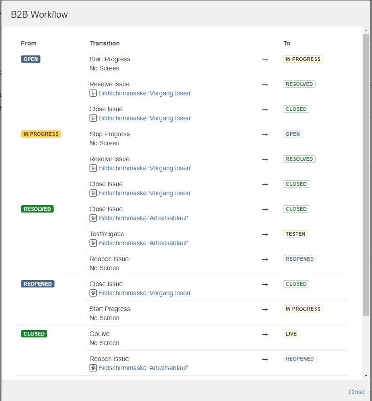Screen dimensions: 372x401
Task: Click the screen icon beside Close Issue under RESOLVED
Action: tap(93, 218)
